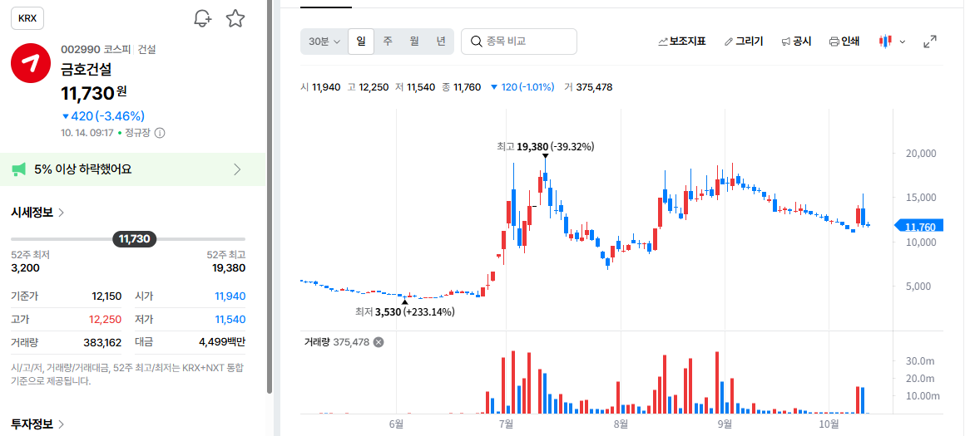Click the 건설 sector label
Image resolution: width=965 pixels, height=436 pixels.
pyautogui.click(x=146, y=49)
